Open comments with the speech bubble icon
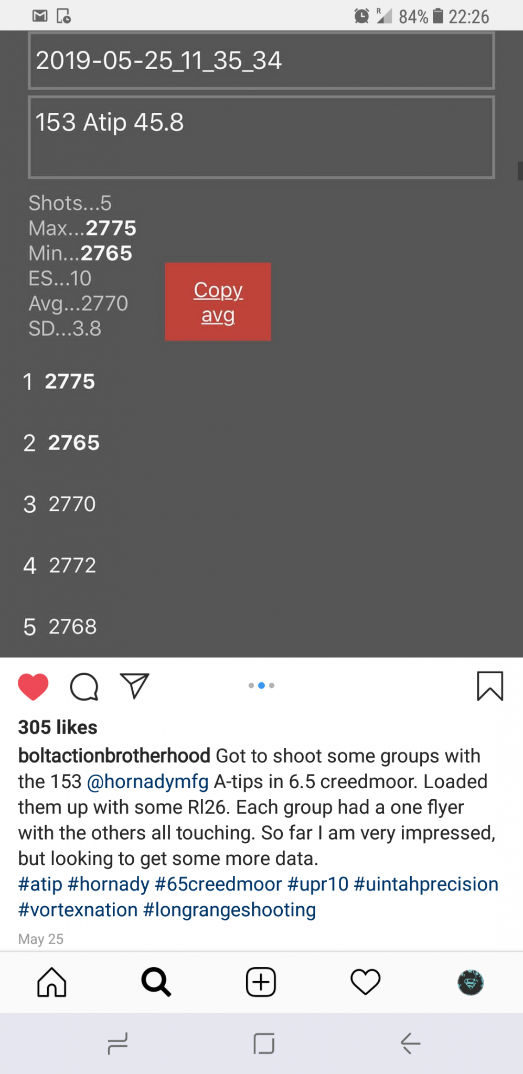The height and width of the screenshot is (1074, 523). coord(84,686)
